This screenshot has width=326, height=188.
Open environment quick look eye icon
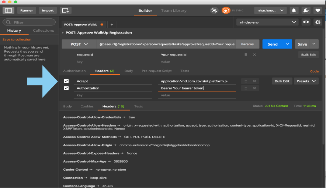tap(306, 22)
